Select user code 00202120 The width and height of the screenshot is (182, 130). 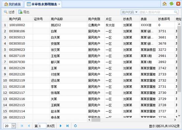[17, 74]
